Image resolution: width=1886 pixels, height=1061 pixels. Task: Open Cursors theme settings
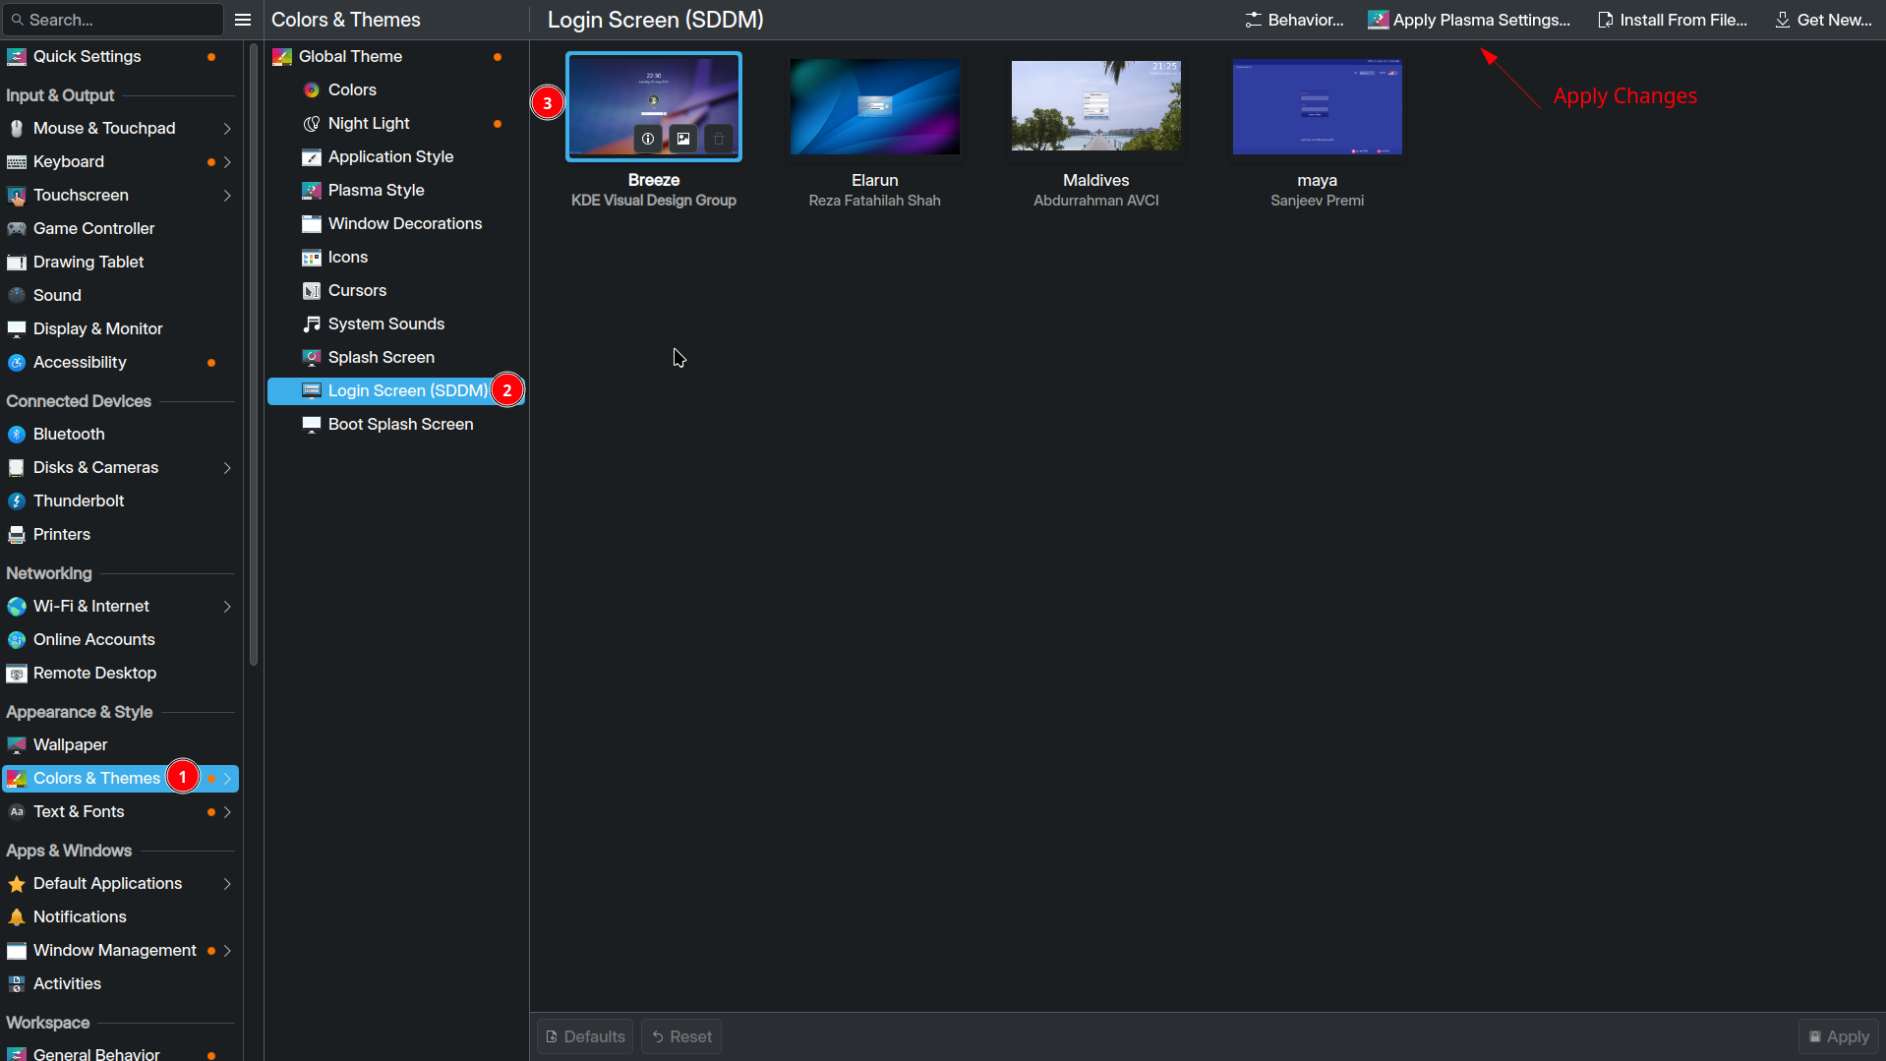pos(357,290)
